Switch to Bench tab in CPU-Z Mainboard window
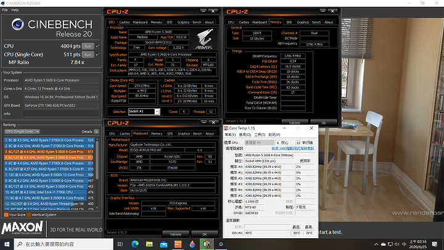The height and width of the screenshot is (250, 444). 197,133
